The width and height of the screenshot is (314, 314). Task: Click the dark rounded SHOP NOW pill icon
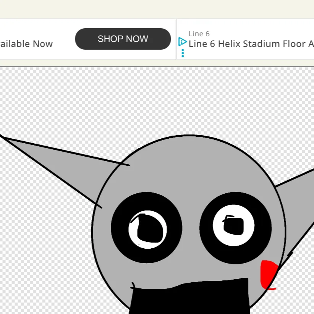coord(123,39)
